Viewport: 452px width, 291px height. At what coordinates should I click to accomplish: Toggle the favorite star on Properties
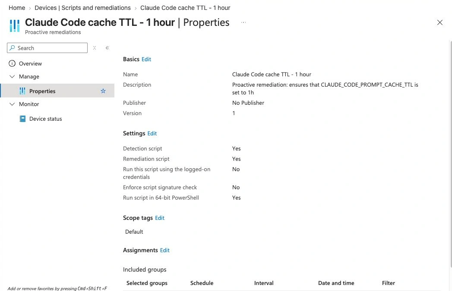point(103,91)
